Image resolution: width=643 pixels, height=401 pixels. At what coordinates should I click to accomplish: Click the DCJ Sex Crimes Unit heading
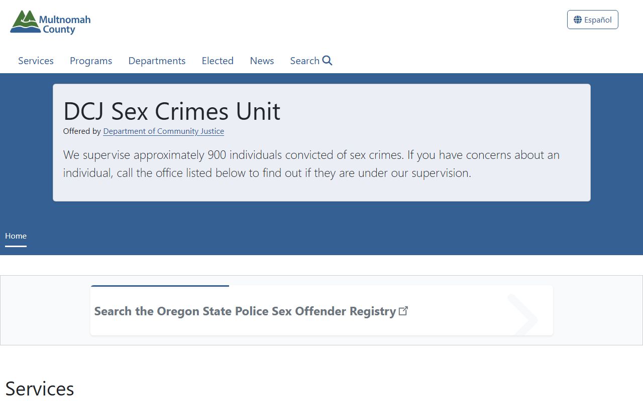pos(172,111)
